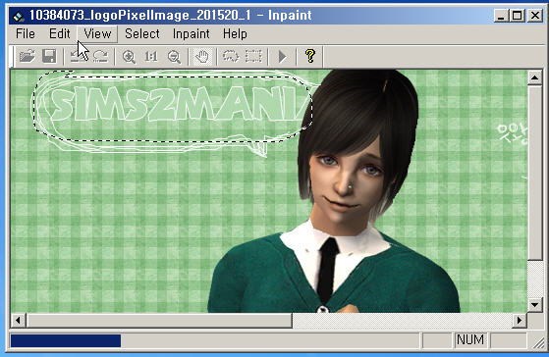
Task: Click the Inpaint app icon in title bar
Action: pyautogui.click(x=19, y=16)
